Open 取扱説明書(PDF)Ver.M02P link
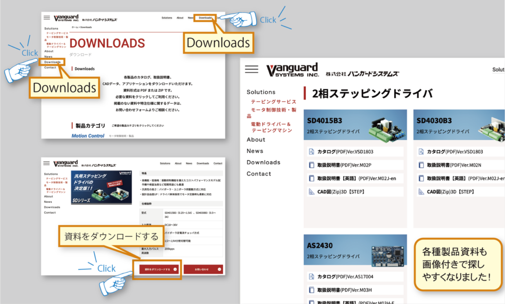505x304 pixels. 344,165
